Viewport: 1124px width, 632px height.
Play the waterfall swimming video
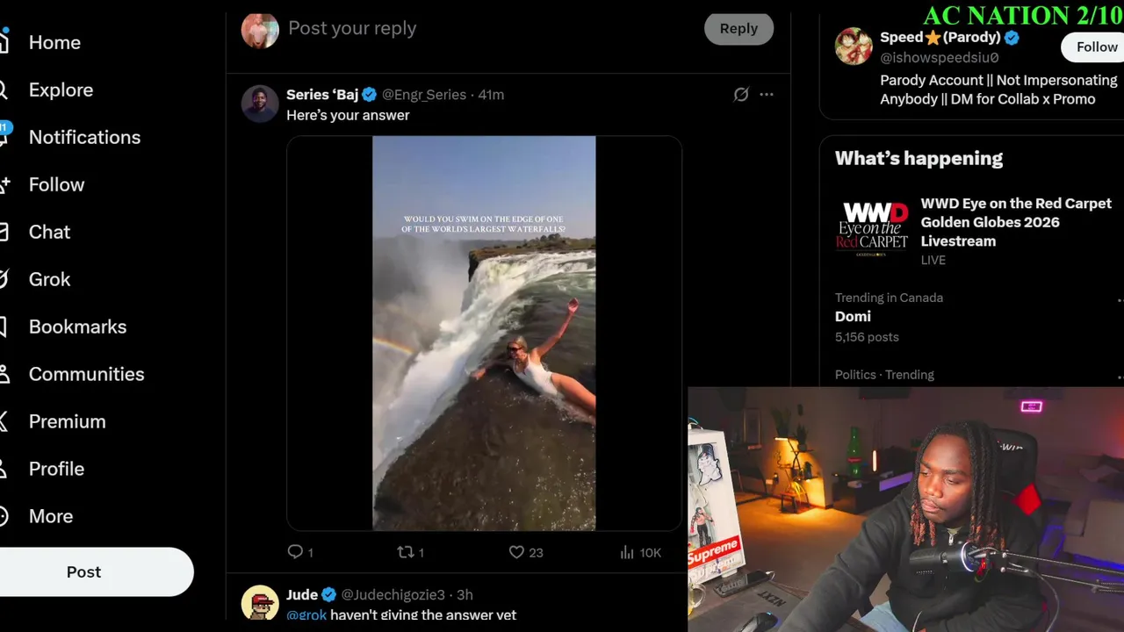[x=484, y=334]
